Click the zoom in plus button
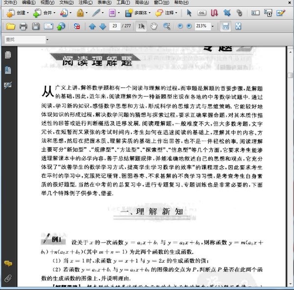 (x=189, y=26)
